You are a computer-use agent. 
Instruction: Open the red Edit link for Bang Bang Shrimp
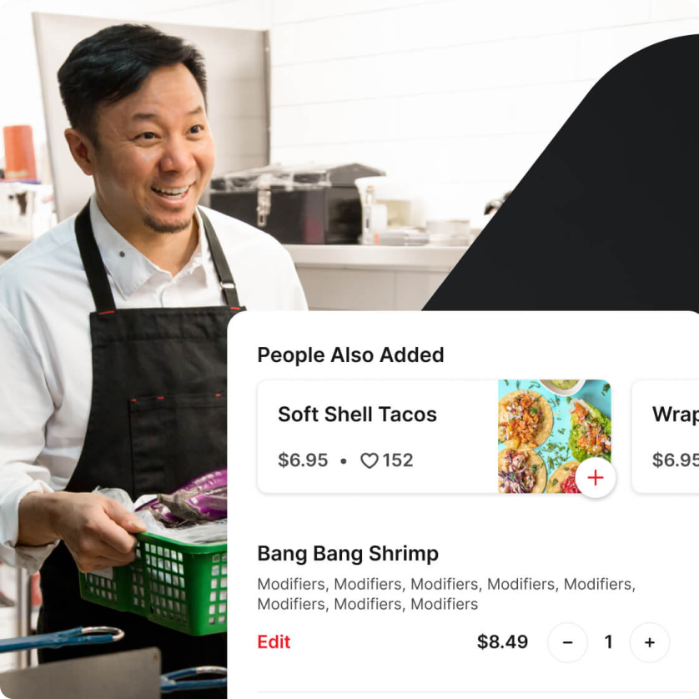(x=274, y=642)
